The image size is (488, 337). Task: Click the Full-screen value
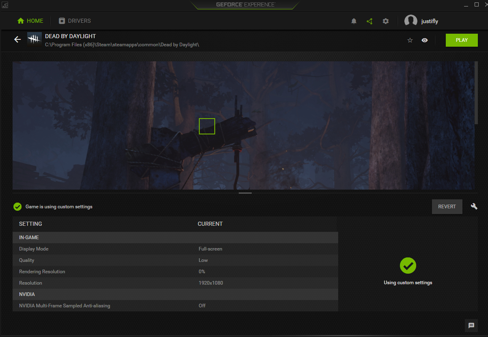click(210, 249)
